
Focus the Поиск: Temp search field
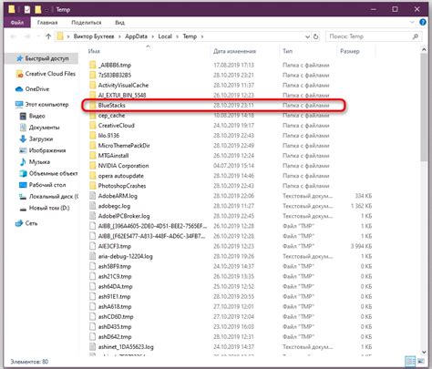pyautogui.click(x=369, y=36)
